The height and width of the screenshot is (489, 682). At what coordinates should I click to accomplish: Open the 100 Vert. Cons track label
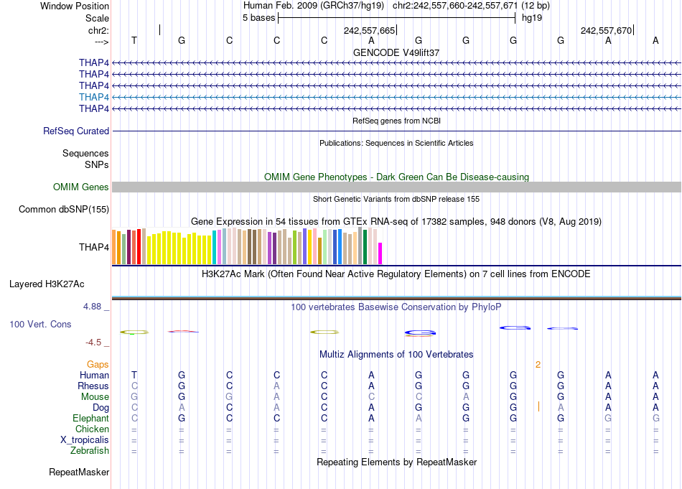[x=40, y=324]
